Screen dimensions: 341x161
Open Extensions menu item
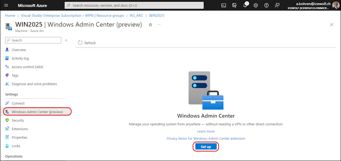point(20,129)
